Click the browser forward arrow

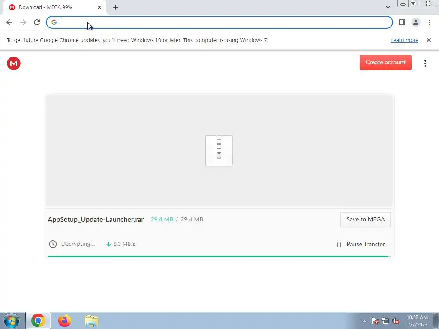23,22
